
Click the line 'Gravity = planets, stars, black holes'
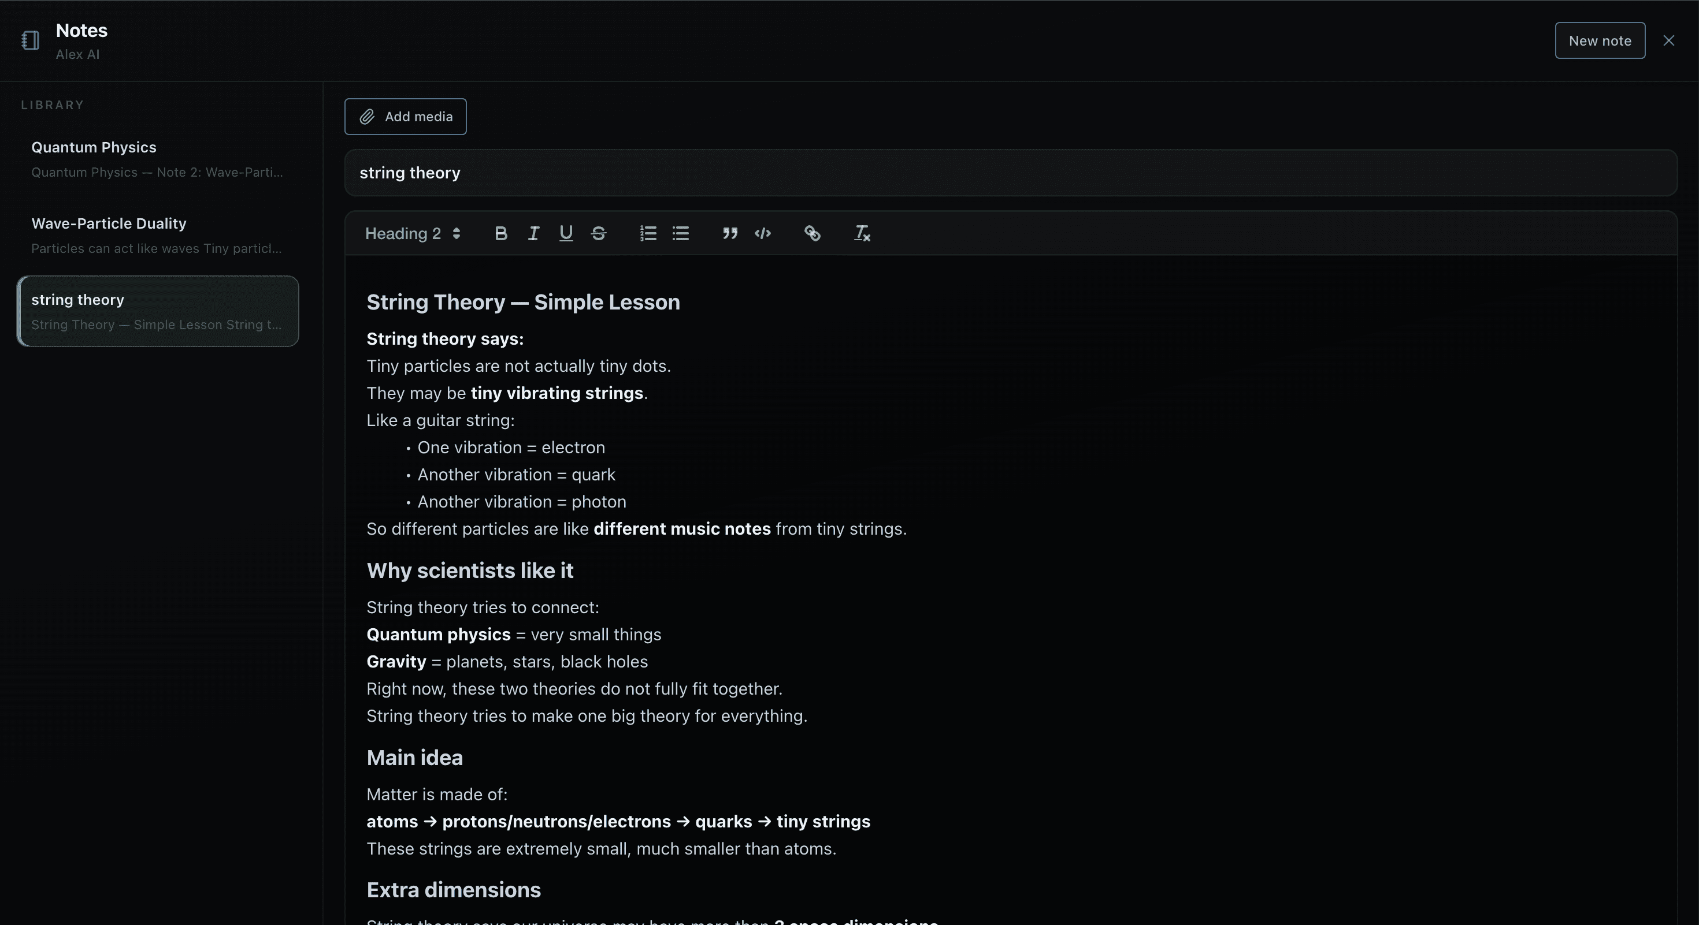pos(507,662)
